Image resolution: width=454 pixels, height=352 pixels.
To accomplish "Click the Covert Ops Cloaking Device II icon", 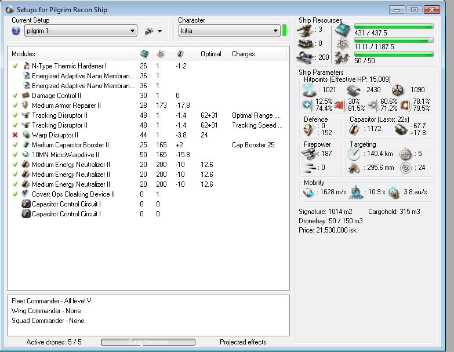I will pyautogui.click(x=26, y=194).
